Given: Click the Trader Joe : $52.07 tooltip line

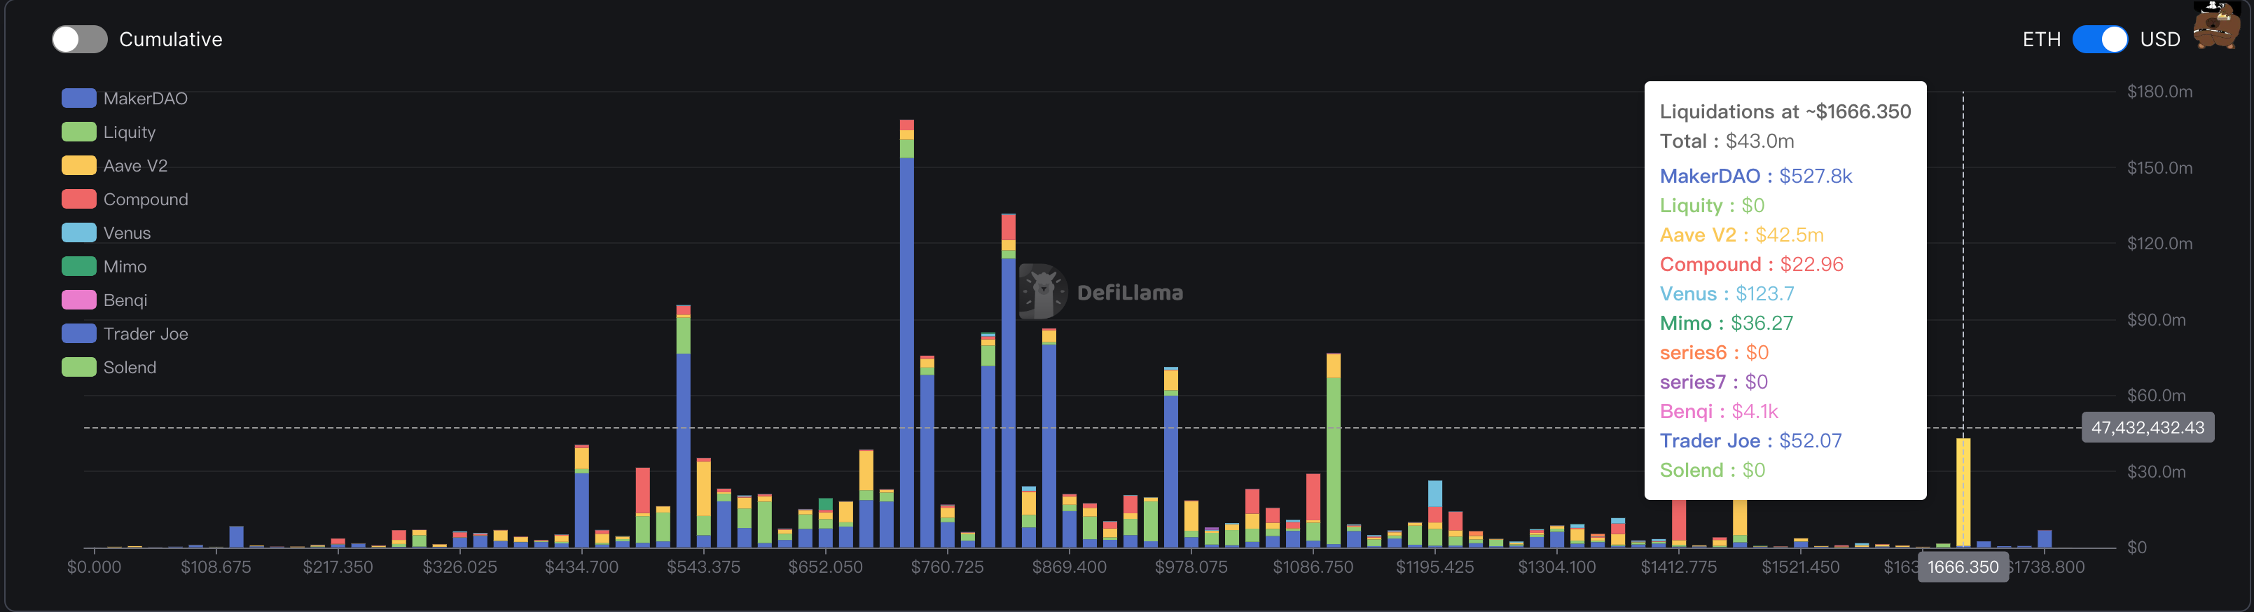Looking at the screenshot, I should click(x=1751, y=440).
